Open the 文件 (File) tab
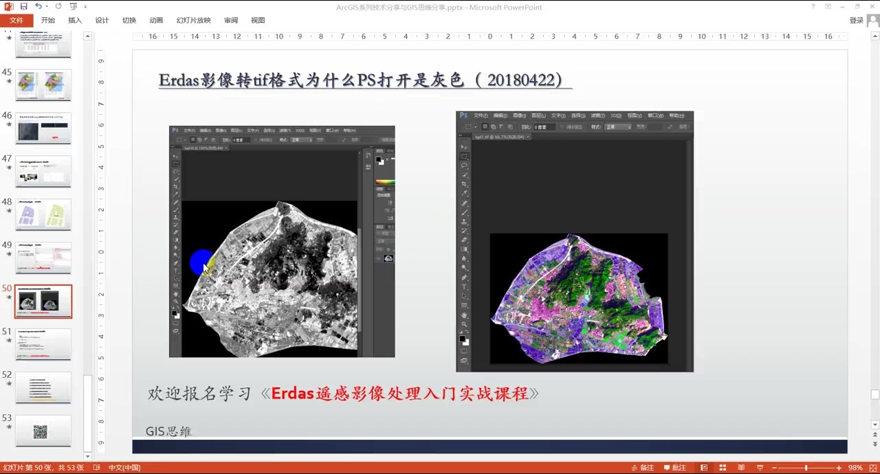Screen dimensions: 880x474 [x=16, y=21]
